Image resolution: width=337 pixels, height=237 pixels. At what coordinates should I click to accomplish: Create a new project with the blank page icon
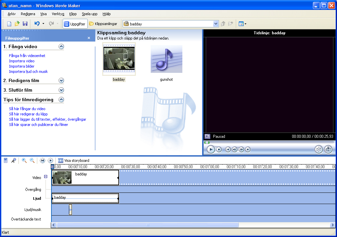[x=9, y=24]
